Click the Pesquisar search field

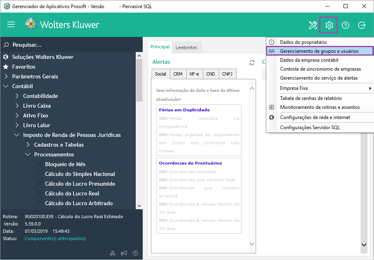click(72, 45)
